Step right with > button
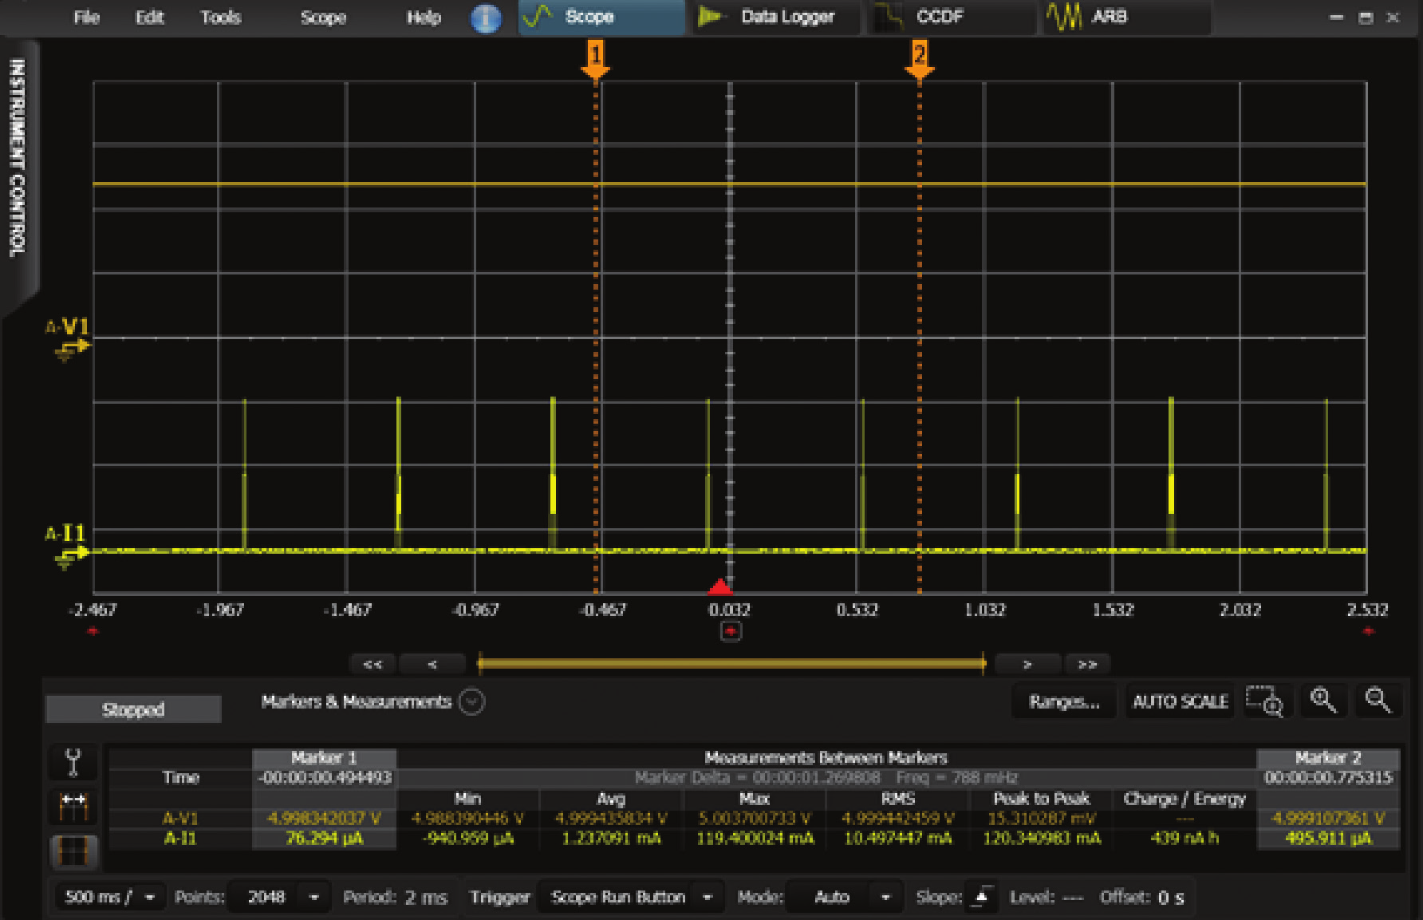The image size is (1423, 920). coord(1027,664)
